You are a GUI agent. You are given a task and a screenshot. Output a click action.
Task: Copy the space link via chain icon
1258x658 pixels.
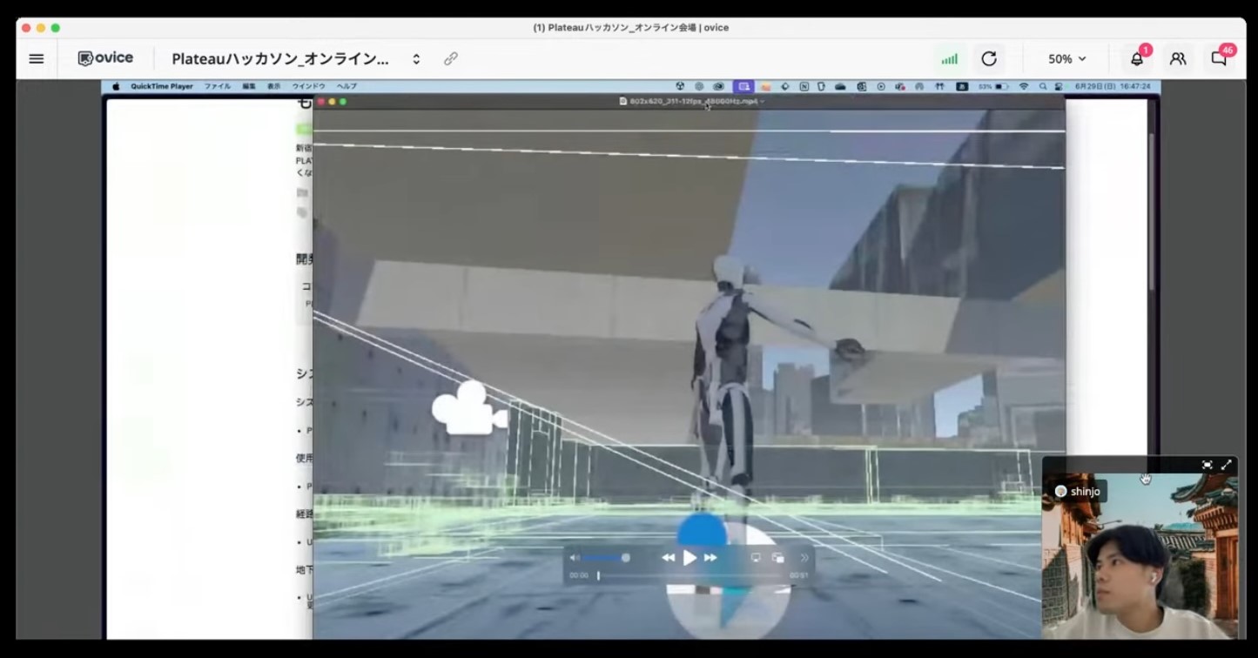[x=450, y=59]
